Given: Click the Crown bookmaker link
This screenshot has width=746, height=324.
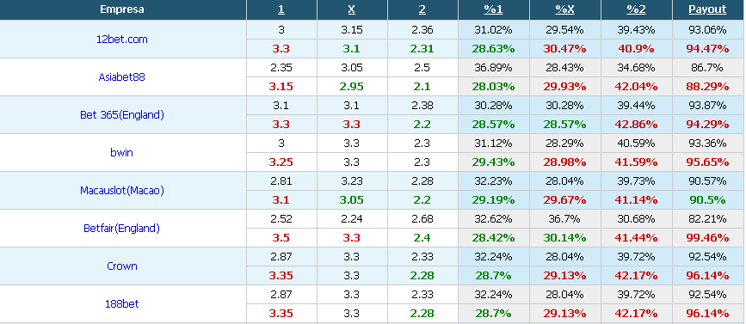Looking at the screenshot, I should pos(122,266).
